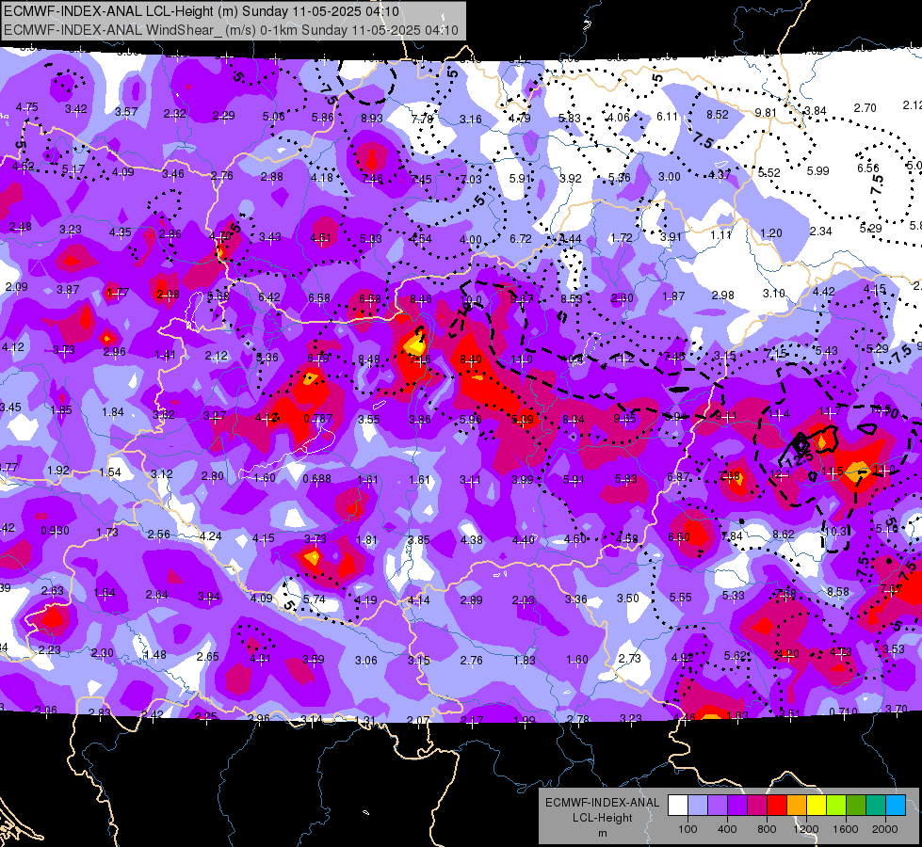Click the sky blue legend swatch
Screen dimensions: 922x847
click(x=896, y=806)
